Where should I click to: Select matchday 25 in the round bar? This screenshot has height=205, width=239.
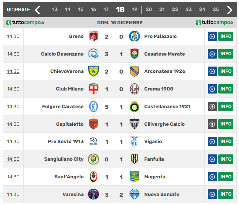[x=216, y=10]
